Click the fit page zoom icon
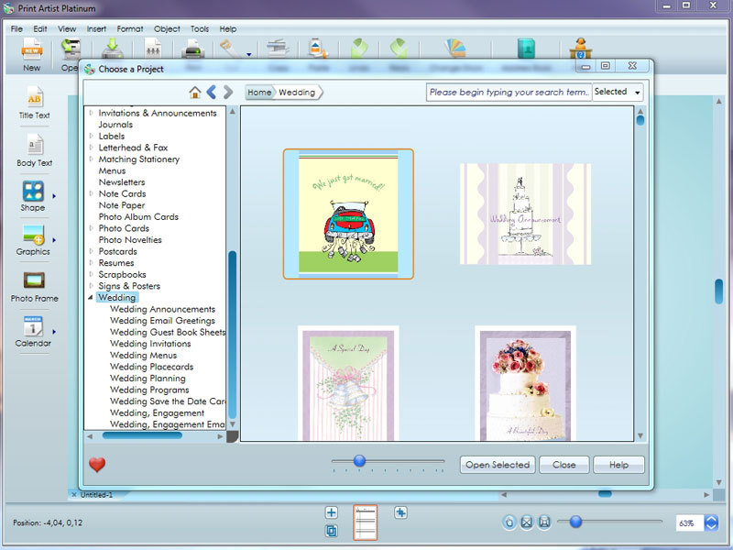 tap(527, 522)
